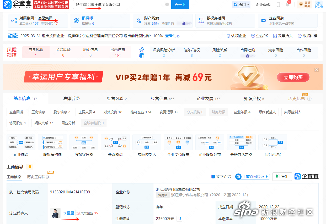
Task: Open 提示信息 count 164
Action: [118, 52]
